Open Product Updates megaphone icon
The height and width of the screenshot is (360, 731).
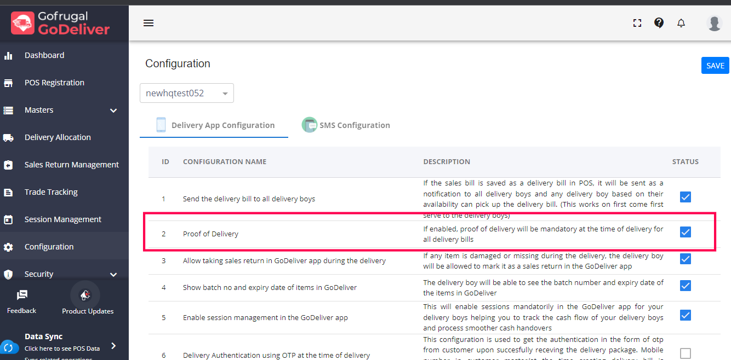[85, 295]
